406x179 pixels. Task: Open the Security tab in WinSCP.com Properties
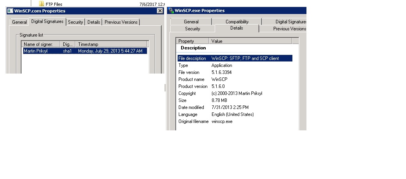tap(75, 22)
